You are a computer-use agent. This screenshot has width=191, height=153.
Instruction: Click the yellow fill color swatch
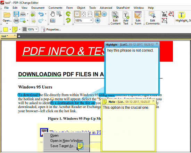click(6, 29)
